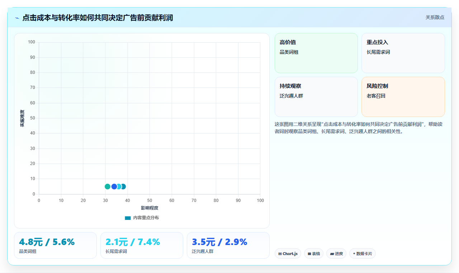Click the 3.5元 / 2.9% stat value
This screenshot has height=273, width=459.
pos(219,242)
